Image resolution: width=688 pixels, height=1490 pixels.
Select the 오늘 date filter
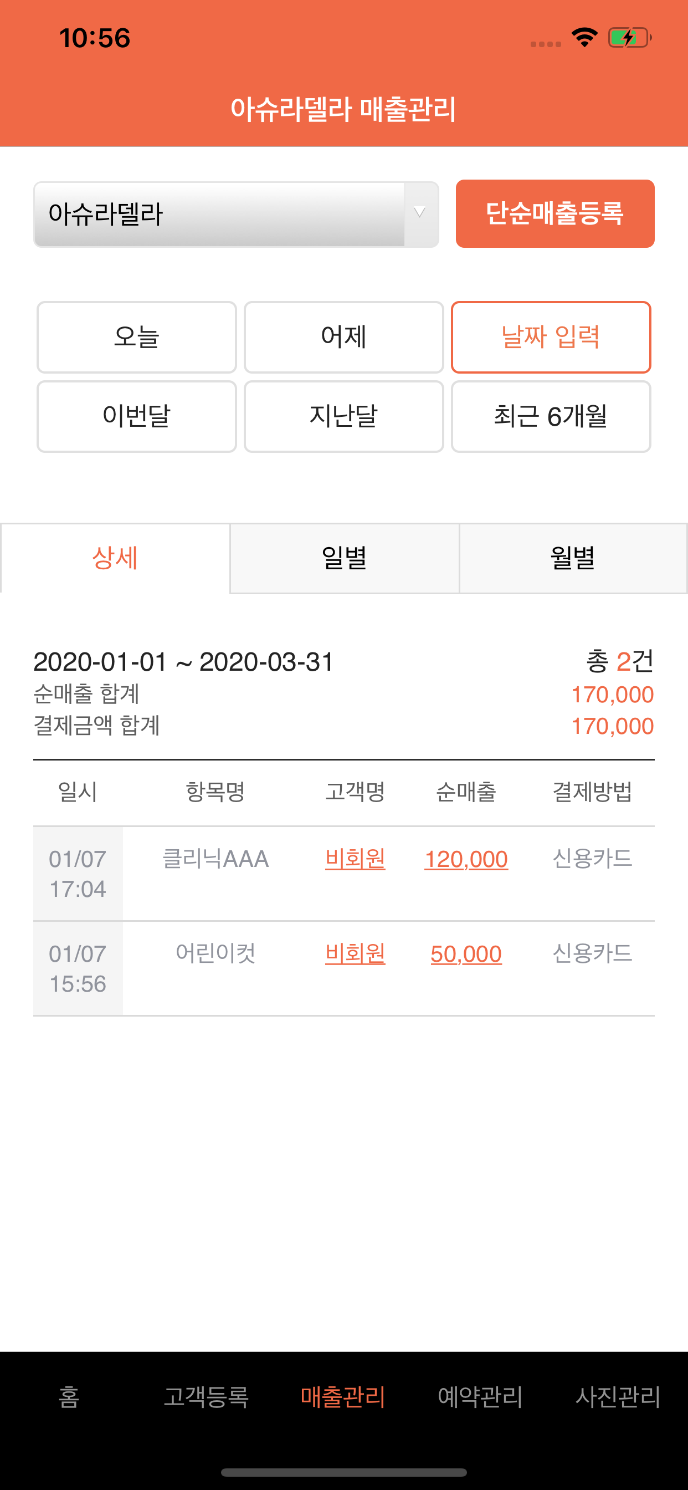(137, 336)
